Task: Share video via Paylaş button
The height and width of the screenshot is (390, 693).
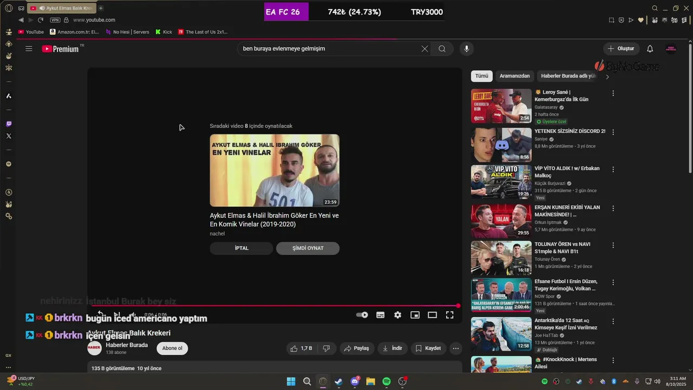Action: pos(357,348)
